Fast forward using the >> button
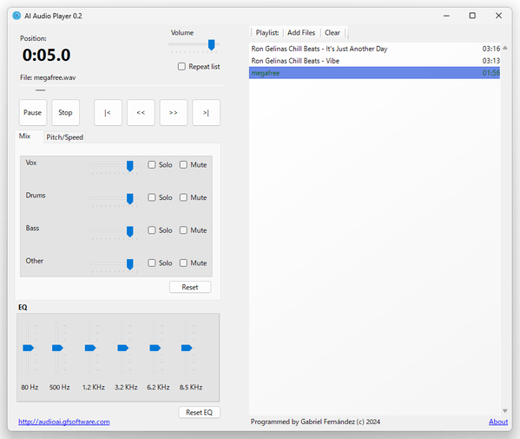520x439 pixels. point(174,112)
